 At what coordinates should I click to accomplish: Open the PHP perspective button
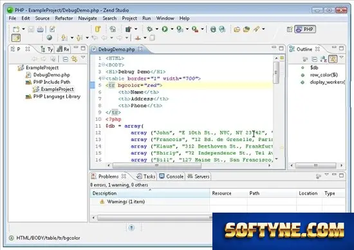[x=305, y=29]
